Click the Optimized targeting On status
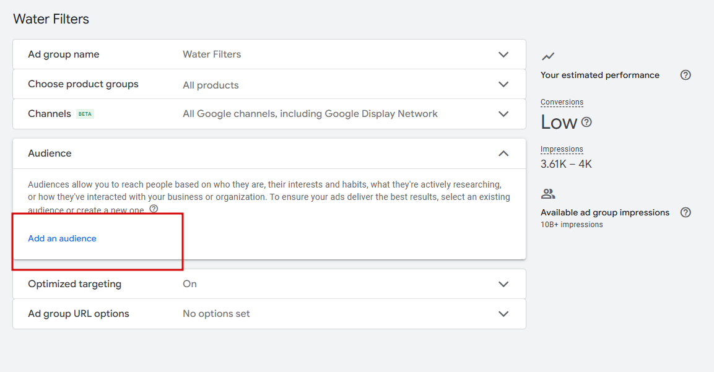 tap(189, 284)
